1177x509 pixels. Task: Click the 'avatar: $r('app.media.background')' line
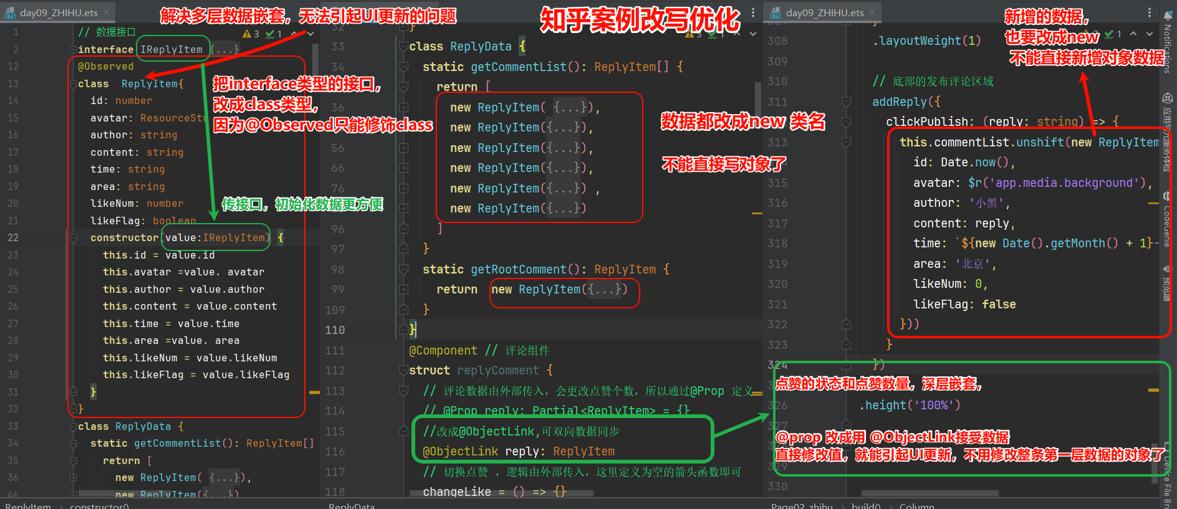point(1033,183)
